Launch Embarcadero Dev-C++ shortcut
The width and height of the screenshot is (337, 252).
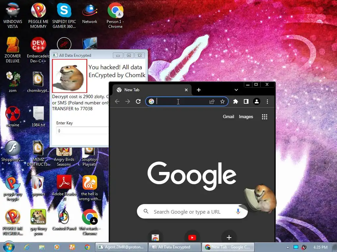click(x=38, y=50)
